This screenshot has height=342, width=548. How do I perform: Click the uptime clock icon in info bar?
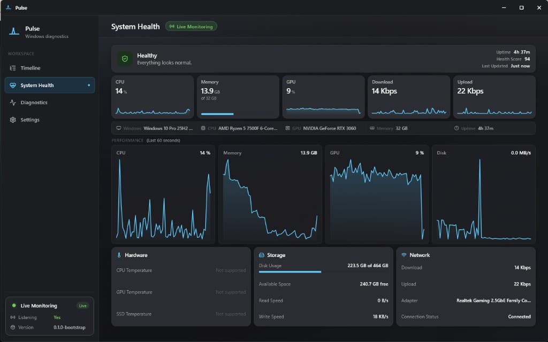point(456,128)
